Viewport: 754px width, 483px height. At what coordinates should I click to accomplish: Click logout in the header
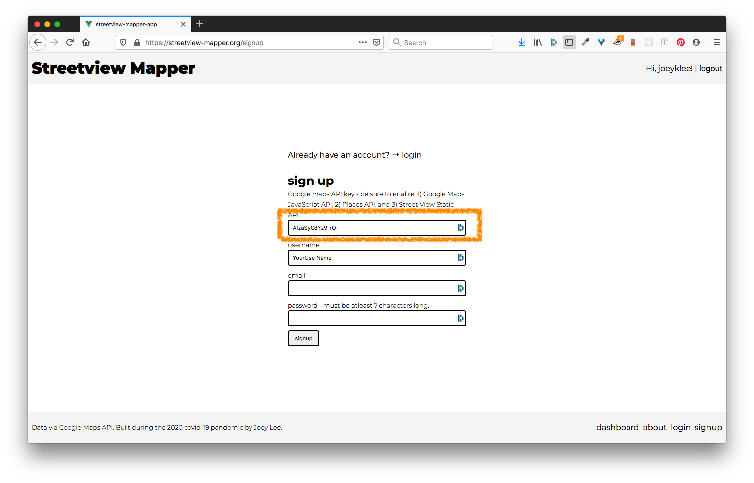click(x=710, y=69)
